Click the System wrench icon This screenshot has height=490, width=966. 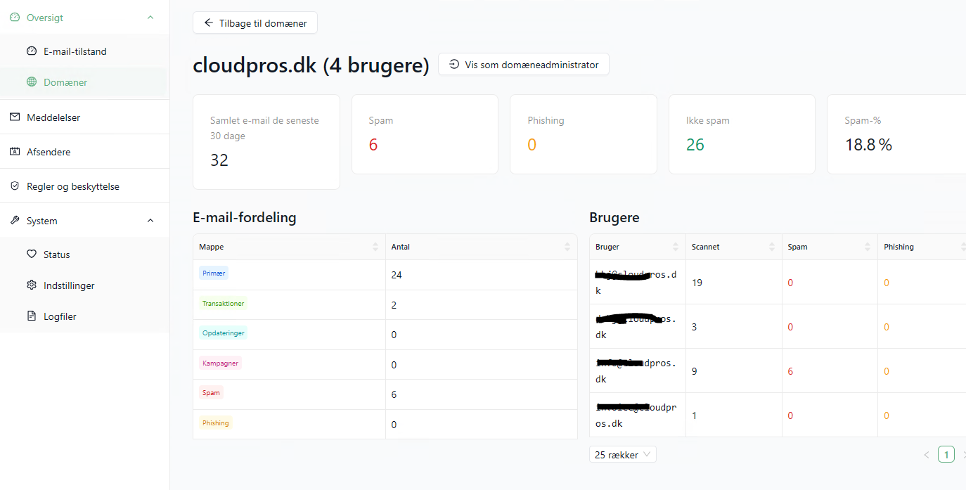15,221
